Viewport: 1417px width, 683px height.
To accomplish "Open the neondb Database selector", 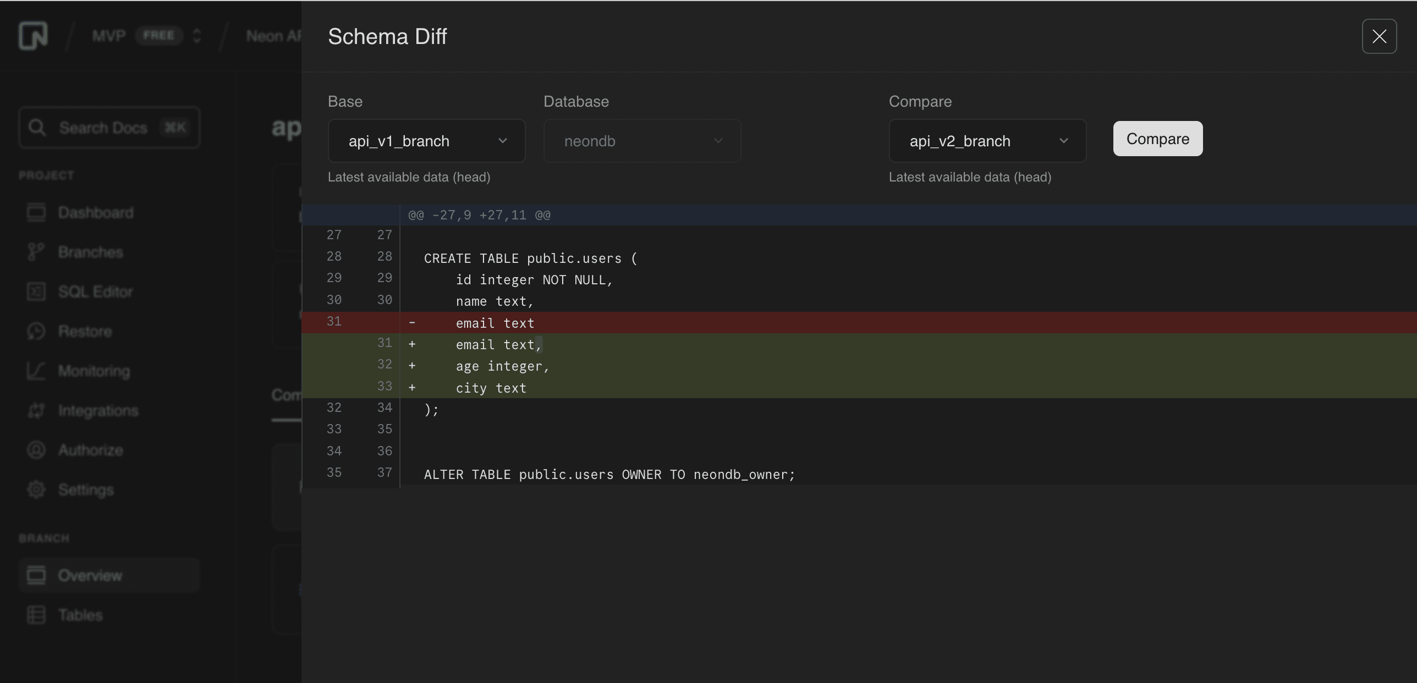I will click(x=642, y=141).
